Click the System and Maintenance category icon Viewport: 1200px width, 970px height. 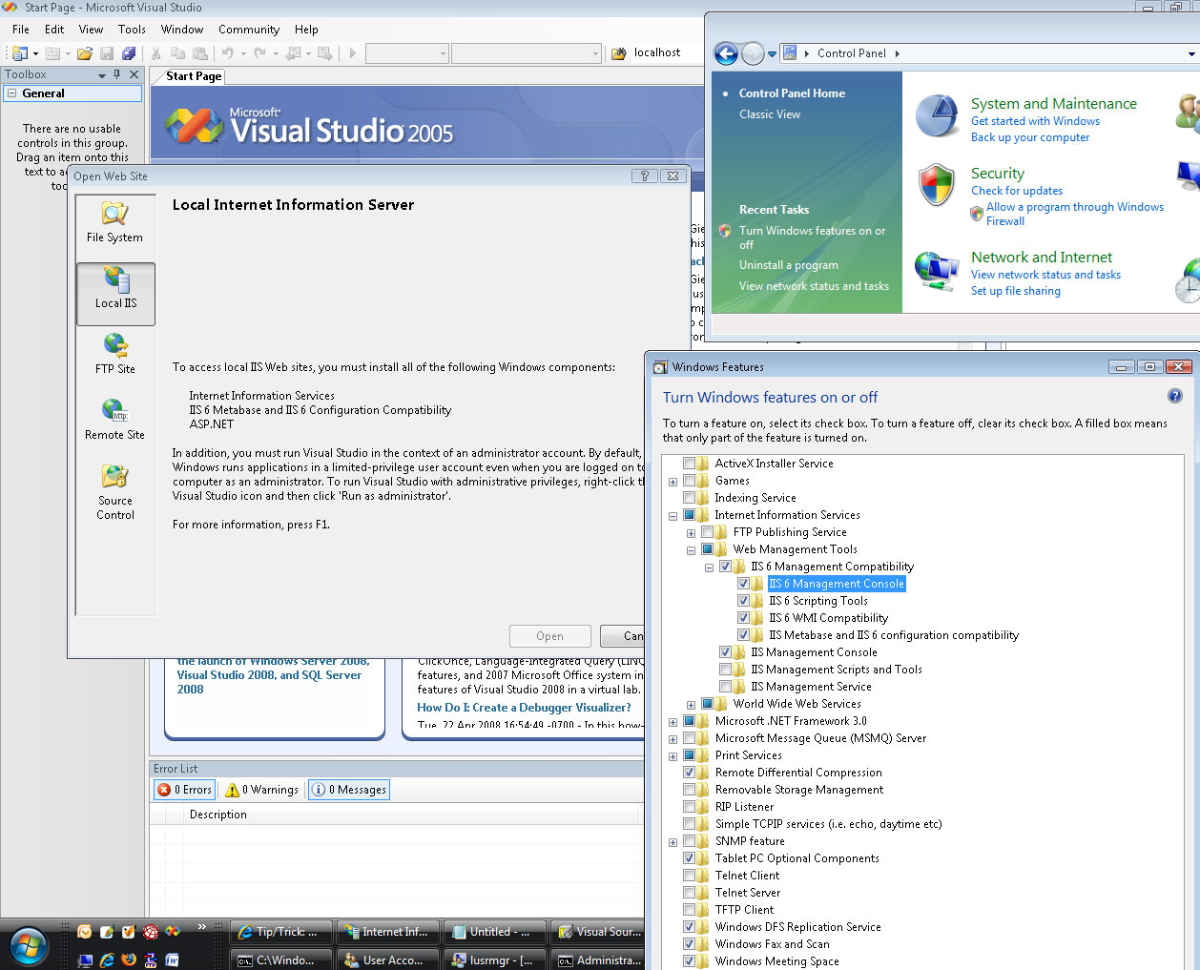pyautogui.click(x=937, y=116)
